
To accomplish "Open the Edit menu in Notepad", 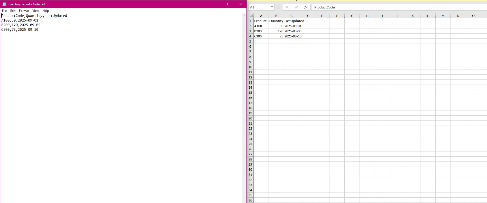I will [13, 11].
